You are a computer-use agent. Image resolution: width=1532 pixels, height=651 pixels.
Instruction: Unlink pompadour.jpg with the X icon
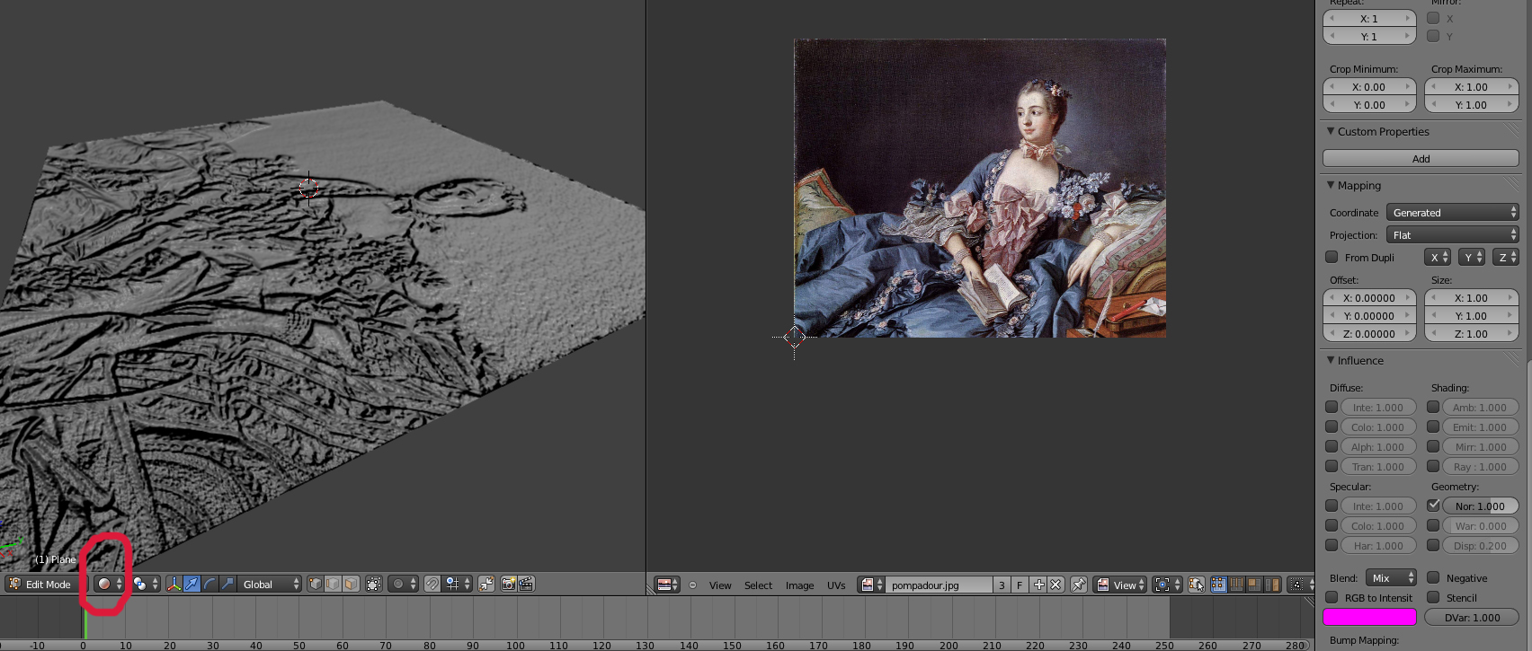tap(1055, 585)
